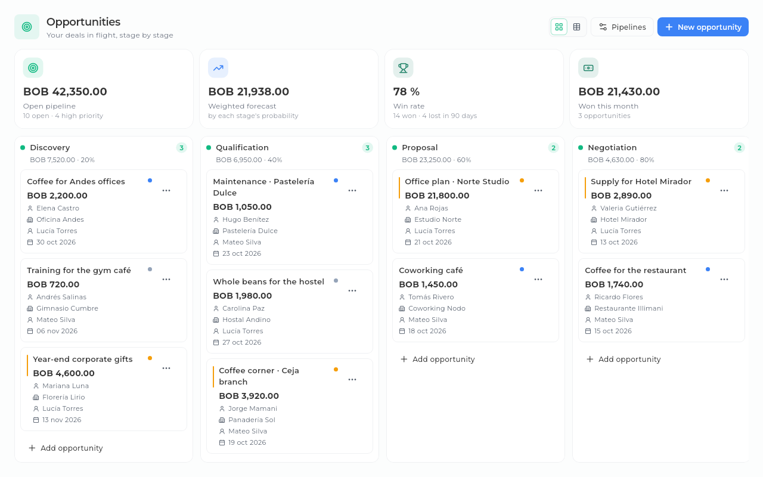Click the count badge on Discovery column
763x477 pixels.
point(181,148)
